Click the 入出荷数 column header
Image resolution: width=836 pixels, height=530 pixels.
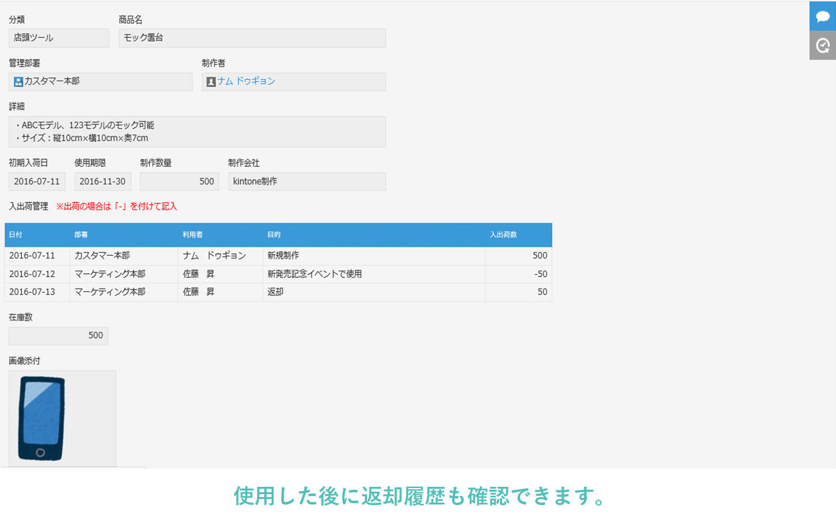coord(503,235)
